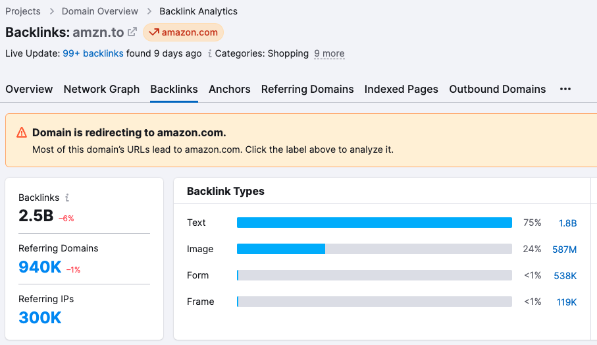
Task: Click the Referring Domains metric label
Action: (x=59, y=248)
